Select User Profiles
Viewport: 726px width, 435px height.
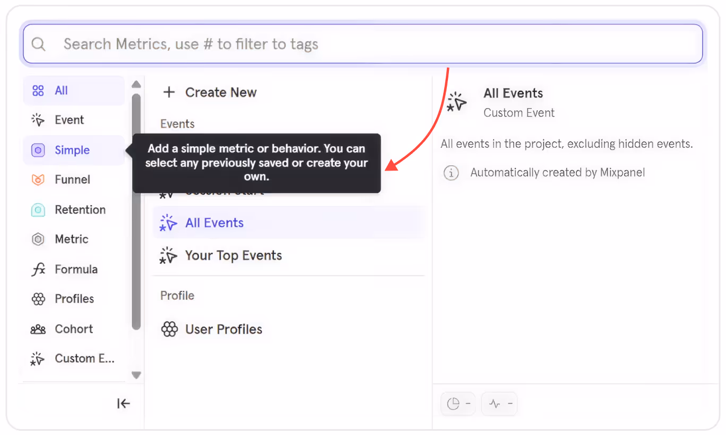[289, 330]
